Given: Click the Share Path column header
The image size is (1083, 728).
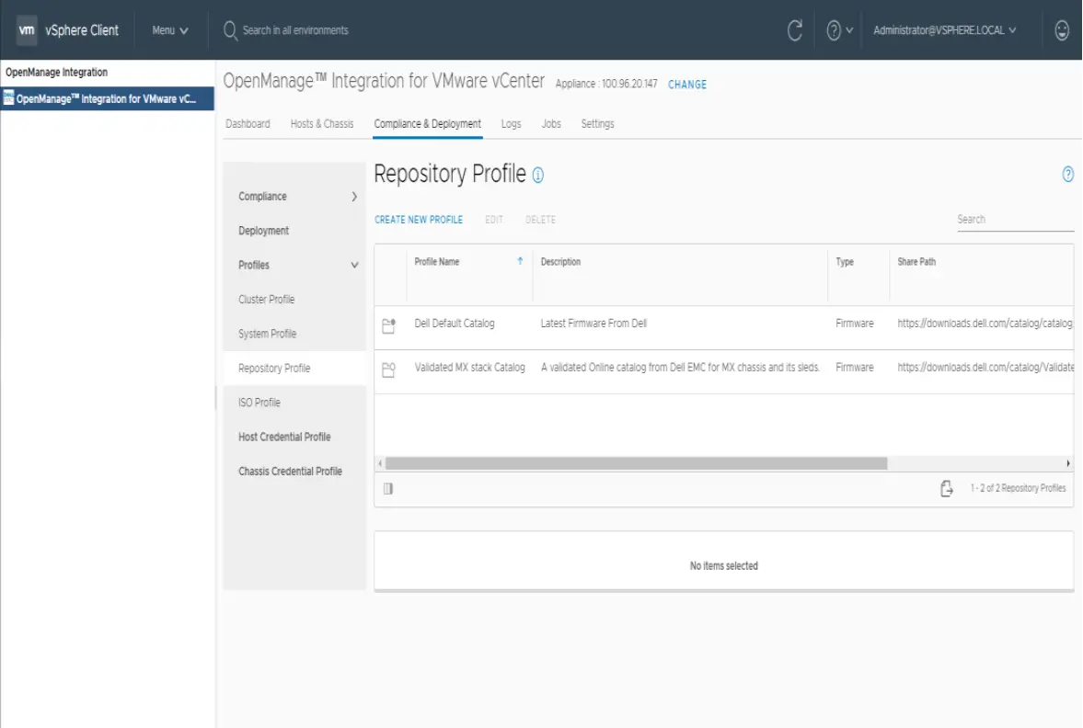Looking at the screenshot, I should click(x=916, y=262).
